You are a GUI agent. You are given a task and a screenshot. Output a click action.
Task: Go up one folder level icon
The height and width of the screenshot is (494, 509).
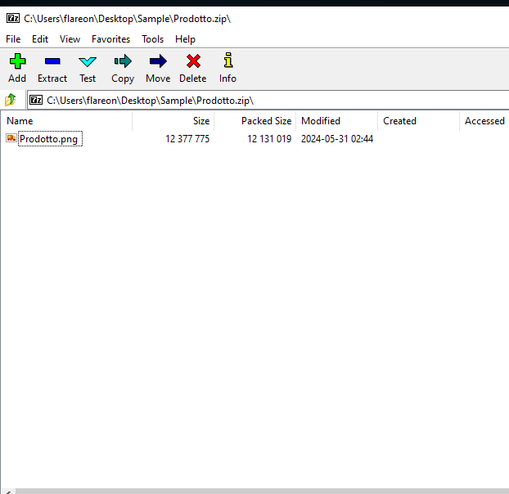tap(11, 100)
